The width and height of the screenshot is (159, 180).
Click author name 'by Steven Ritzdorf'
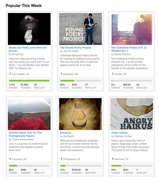click(121, 54)
